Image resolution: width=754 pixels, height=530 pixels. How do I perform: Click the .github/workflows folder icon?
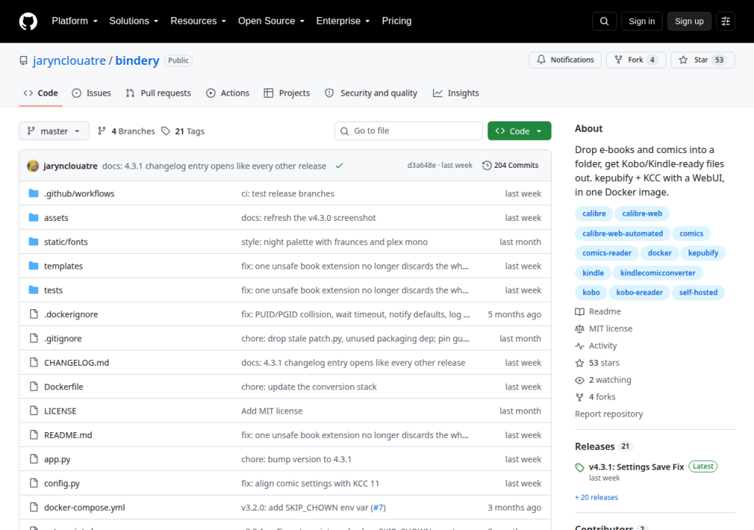[x=33, y=194]
